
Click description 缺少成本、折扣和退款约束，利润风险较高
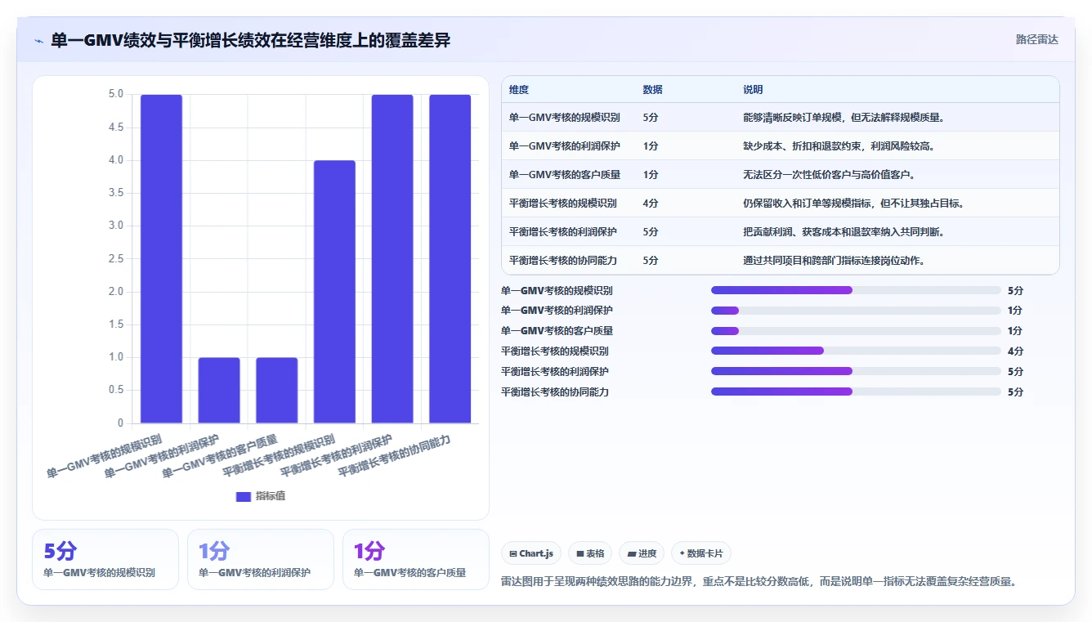tap(839, 146)
